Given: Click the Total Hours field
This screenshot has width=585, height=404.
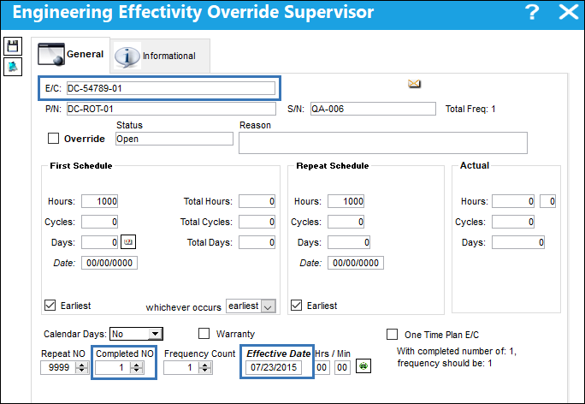Looking at the screenshot, I should pyautogui.click(x=257, y=201).
